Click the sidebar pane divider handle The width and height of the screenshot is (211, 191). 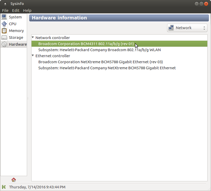(28, 99)
